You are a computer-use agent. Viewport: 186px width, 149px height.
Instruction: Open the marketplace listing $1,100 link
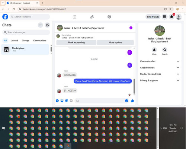77,38
